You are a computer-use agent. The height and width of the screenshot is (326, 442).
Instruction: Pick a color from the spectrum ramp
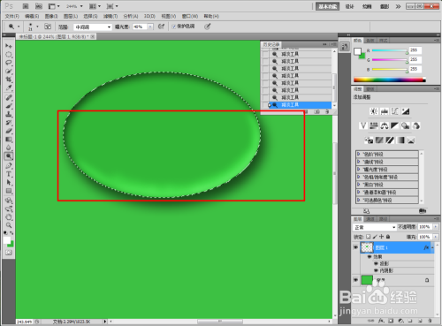[x=390, y=80]
